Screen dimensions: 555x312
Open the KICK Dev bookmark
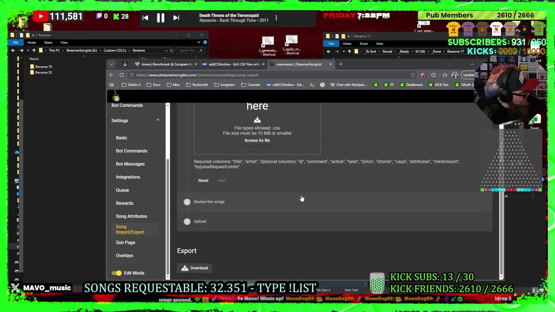tap(438, 85)
